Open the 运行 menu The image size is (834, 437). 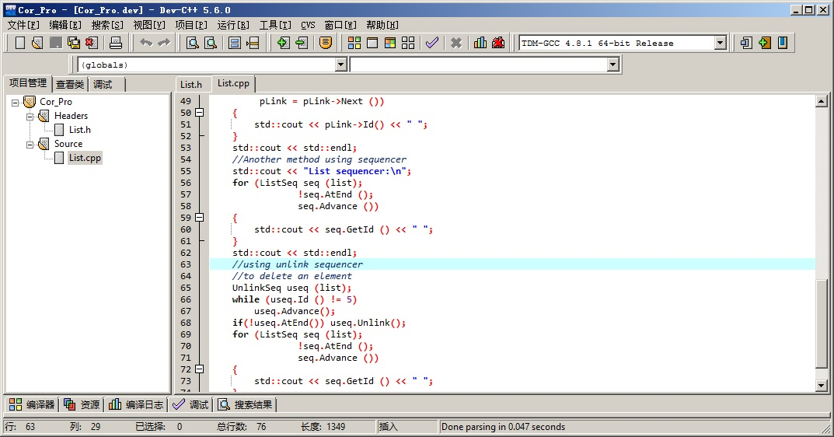[233, 25]
